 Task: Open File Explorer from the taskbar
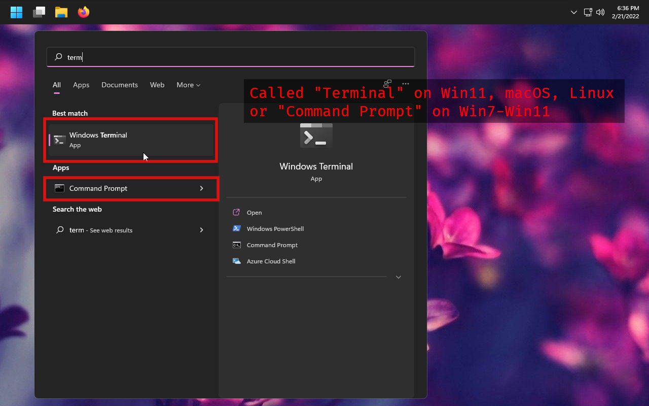point(61,12)
